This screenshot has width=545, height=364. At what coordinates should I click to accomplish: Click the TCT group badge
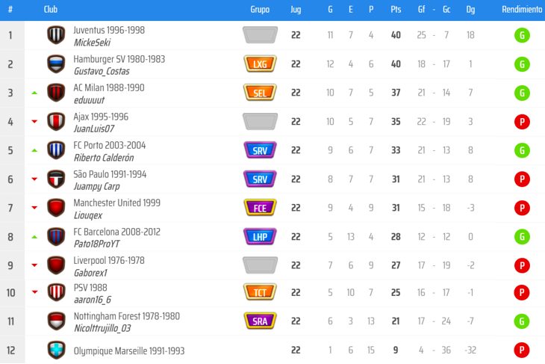[260, 292]
